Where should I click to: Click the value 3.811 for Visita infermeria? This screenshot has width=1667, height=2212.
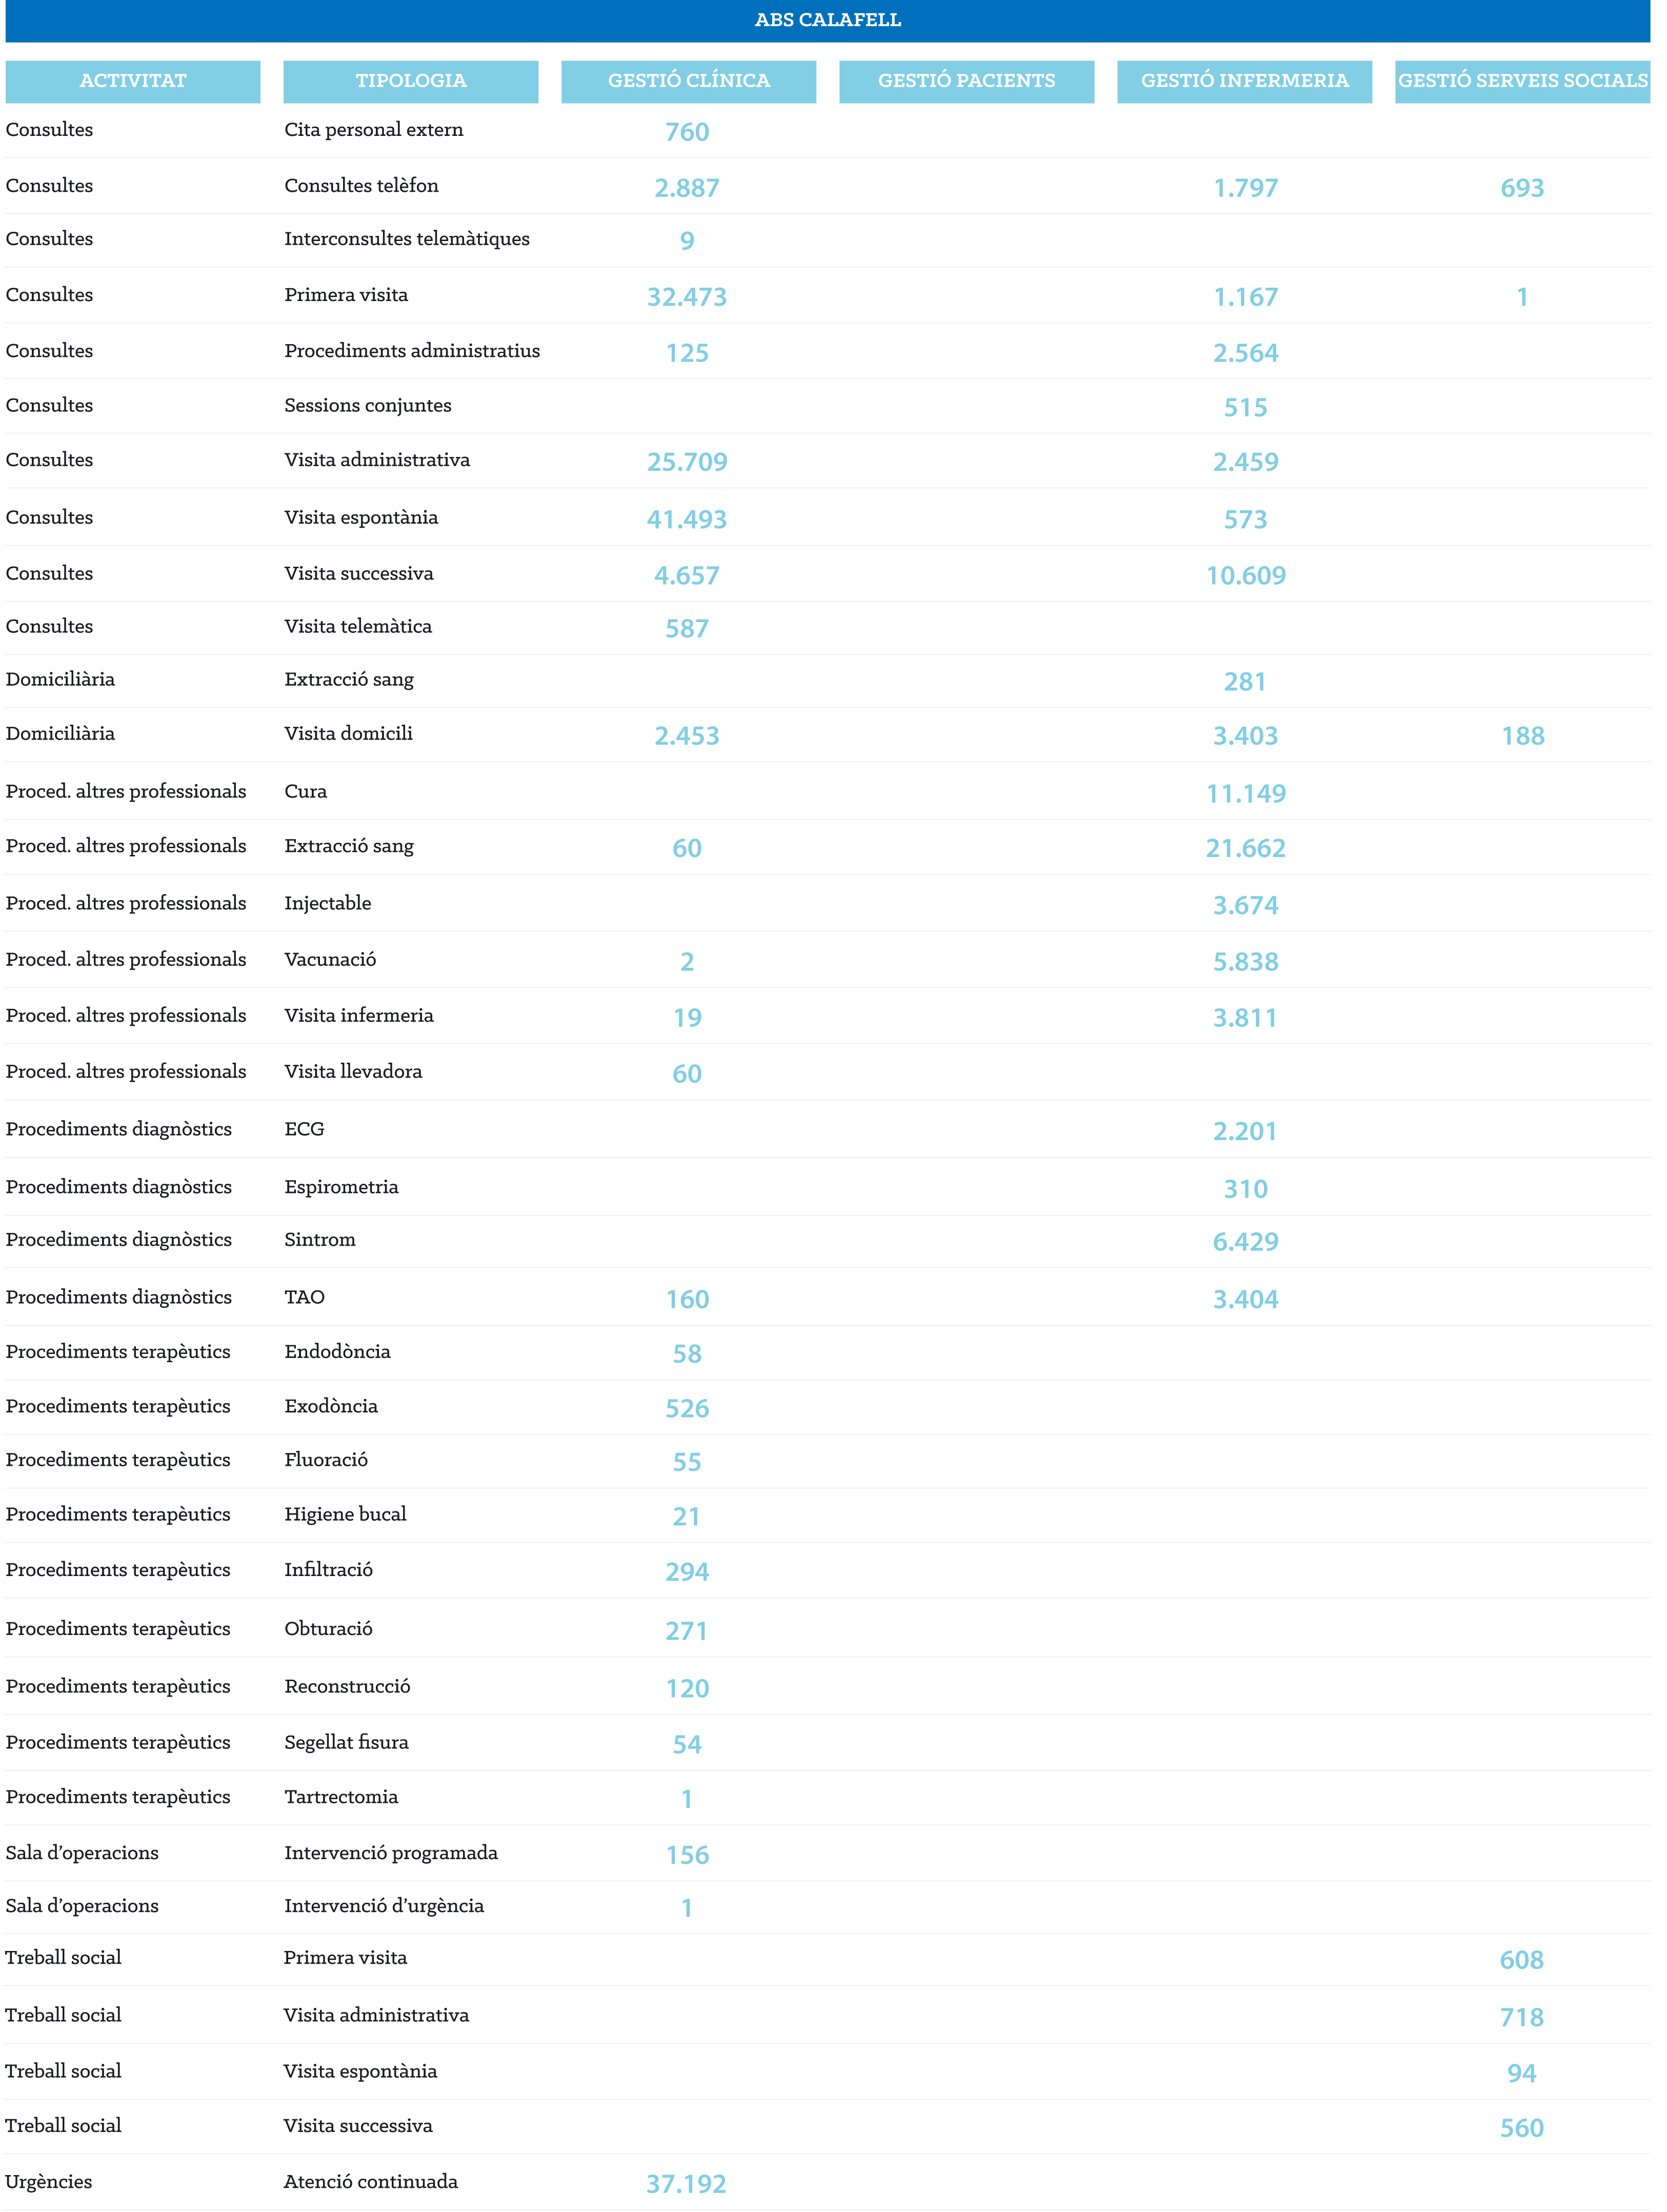1246,1018
